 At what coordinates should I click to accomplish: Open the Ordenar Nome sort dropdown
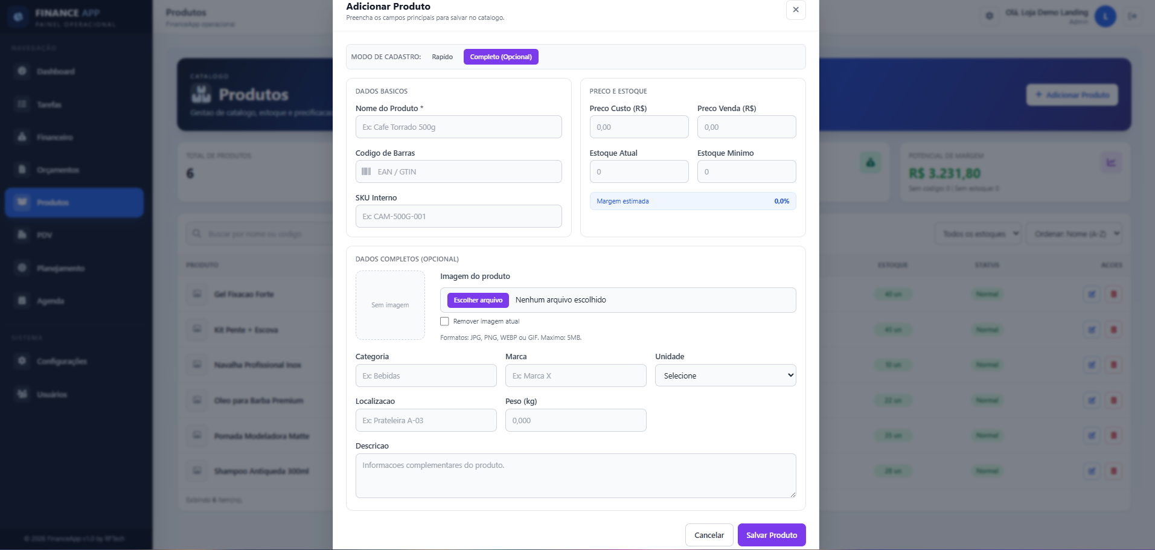coord(1075,234)
